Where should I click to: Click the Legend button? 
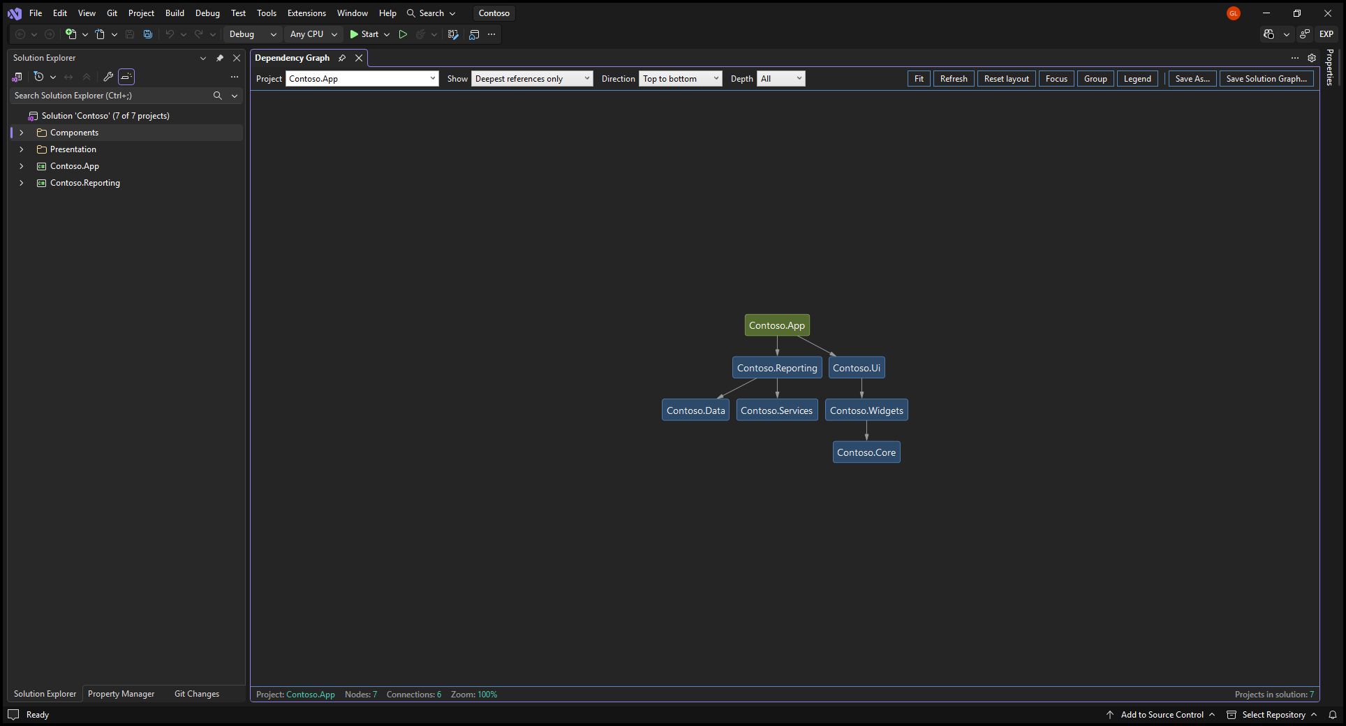[1137, 79]
